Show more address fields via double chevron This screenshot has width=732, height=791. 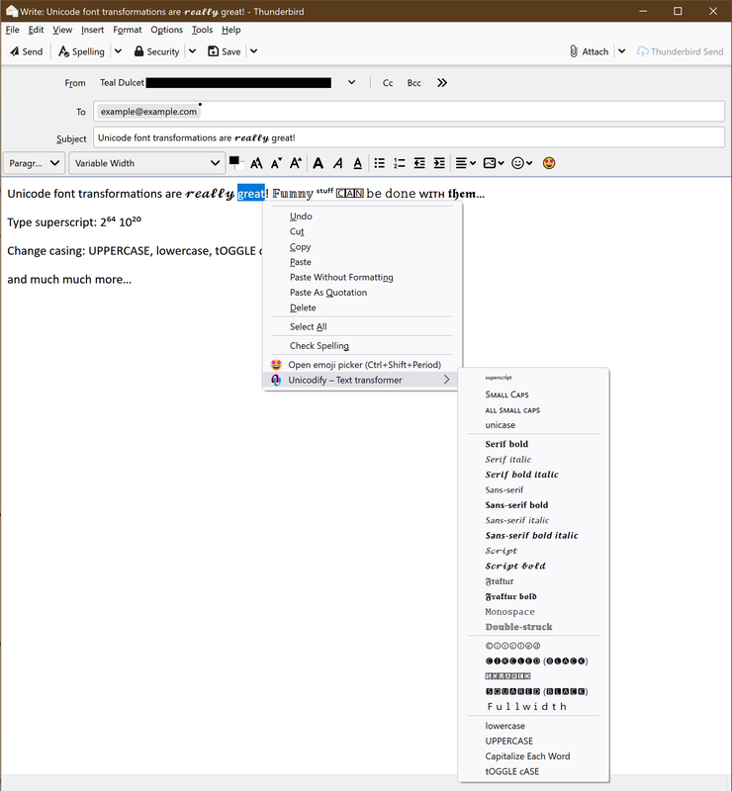point(442,83)
